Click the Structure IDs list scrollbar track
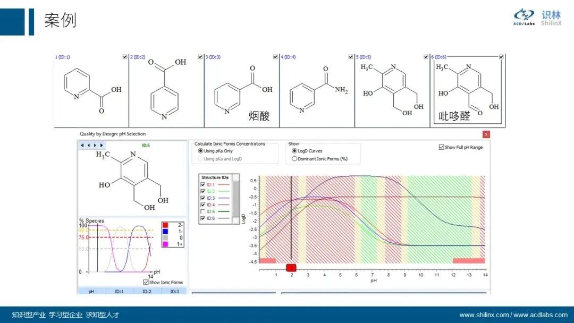This screenshot has height=323, width=574. click(236, 199)
